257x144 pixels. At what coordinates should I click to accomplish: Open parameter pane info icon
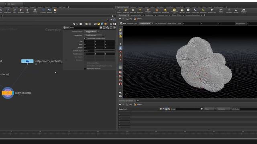(111, 28)
